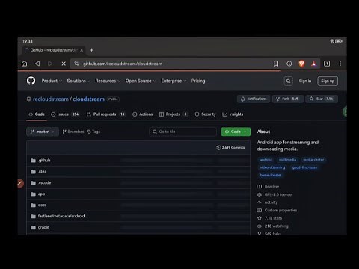The image size is (359, 269).
Task: Click the multimedia topic tag
Action: click(x=287, y=160)
